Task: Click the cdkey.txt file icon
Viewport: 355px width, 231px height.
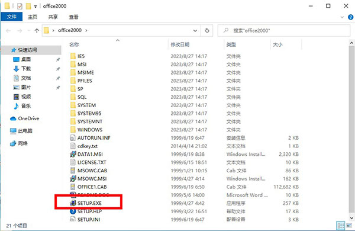Action: click(x=73, y=146)
